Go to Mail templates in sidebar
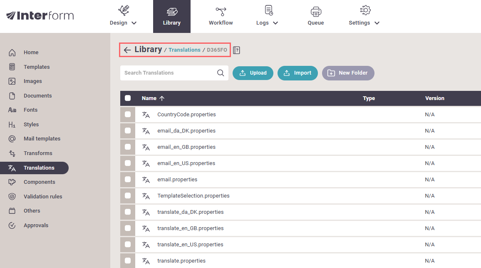481x268 pixels. [x=42, y=139]
